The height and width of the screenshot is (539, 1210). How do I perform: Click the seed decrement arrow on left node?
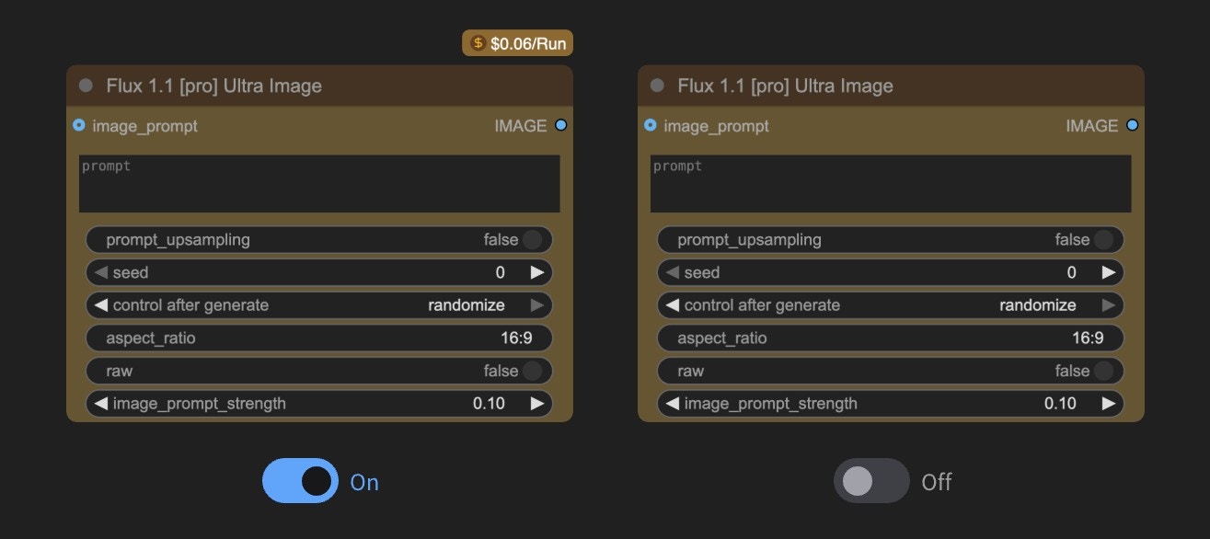[101, 272]
